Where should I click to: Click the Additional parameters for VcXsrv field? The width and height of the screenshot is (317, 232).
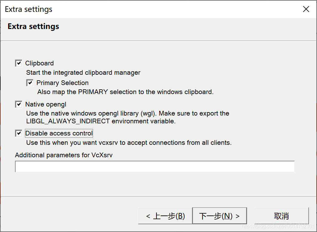(155, 167)
